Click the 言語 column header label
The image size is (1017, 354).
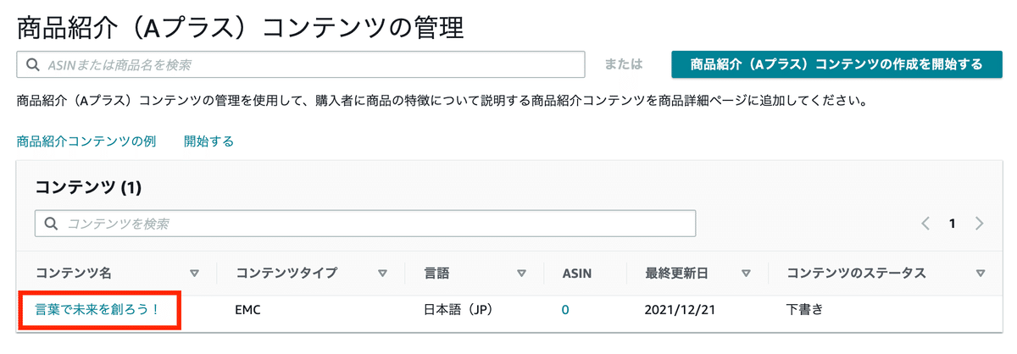pos(437,273)
